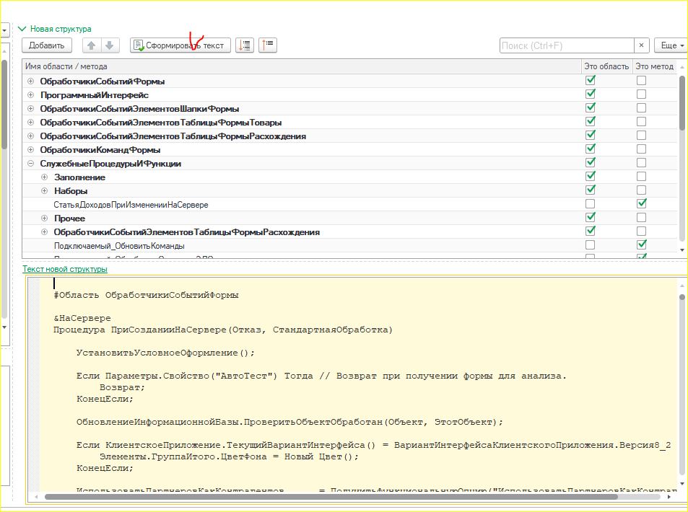Expand the ОбработчикиСобытийЭлементовТаблицыФормыТовары node
This screenshot has height=512, width=688.
pos(31,123)
